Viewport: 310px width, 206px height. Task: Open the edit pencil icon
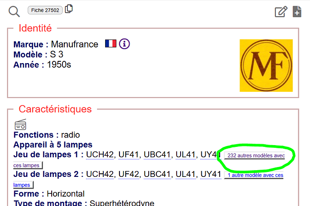281,12
